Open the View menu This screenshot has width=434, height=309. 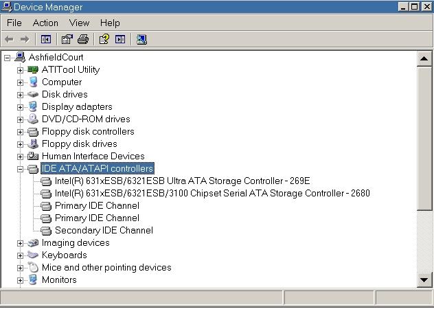79,23
